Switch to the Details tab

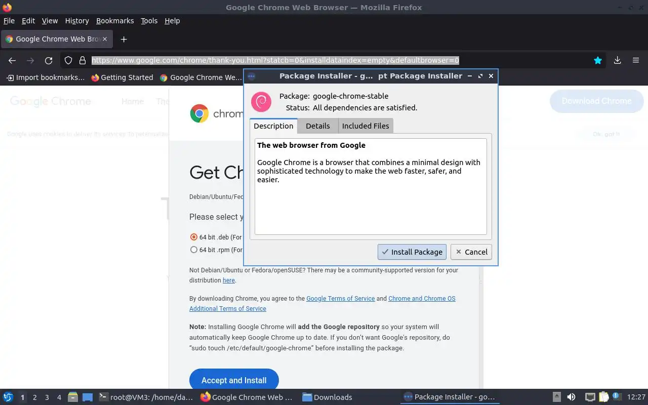[317, 126]
